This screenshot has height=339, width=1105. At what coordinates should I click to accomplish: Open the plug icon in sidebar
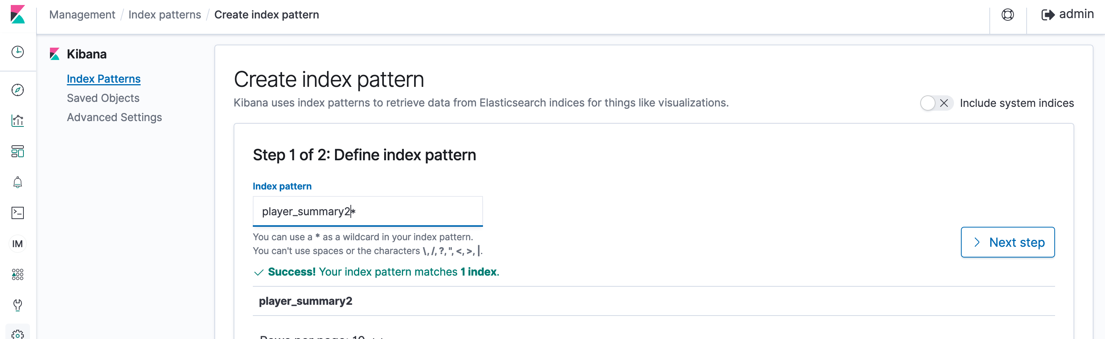coord(18,305)
